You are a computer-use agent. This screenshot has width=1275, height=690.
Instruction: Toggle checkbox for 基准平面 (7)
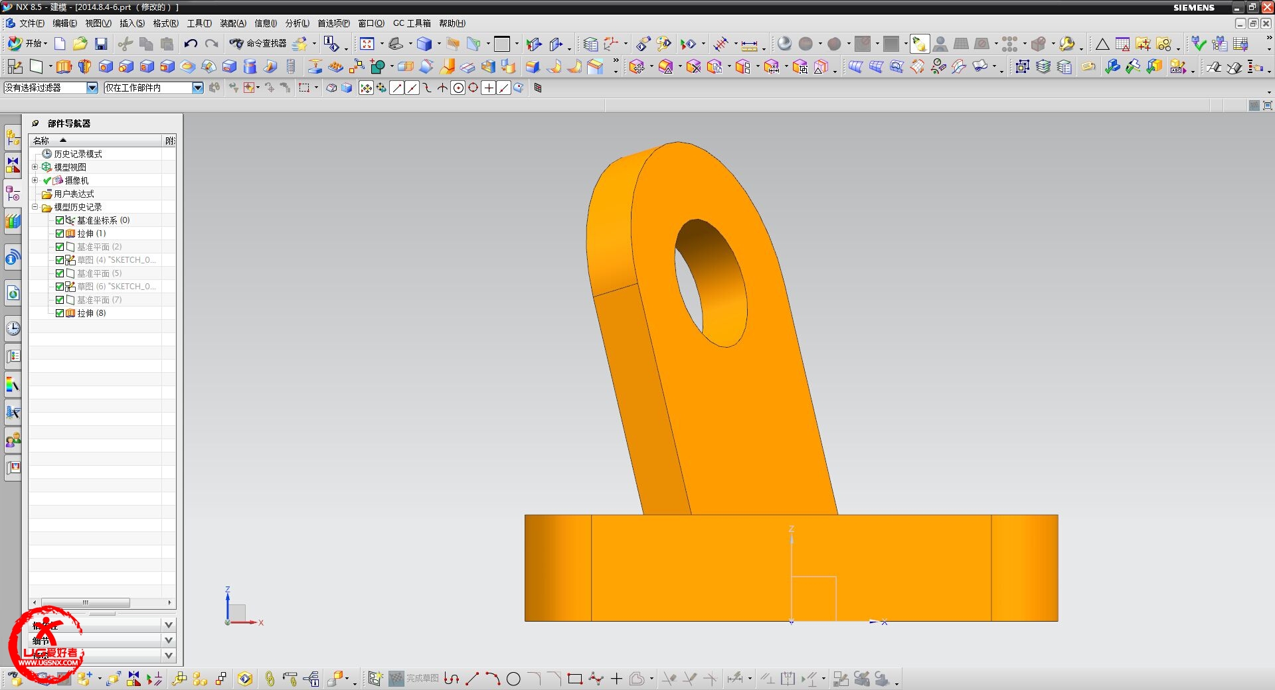[60, 300]
